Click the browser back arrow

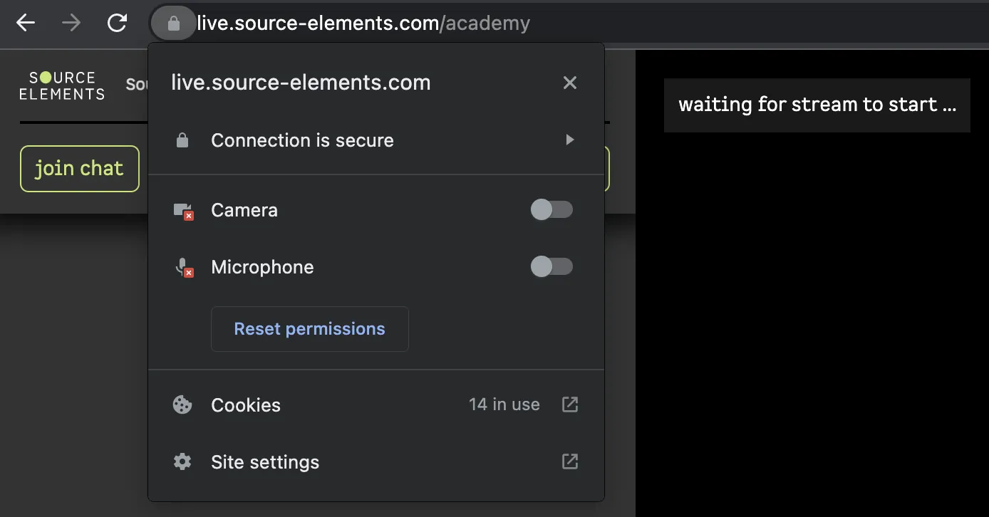26,23
